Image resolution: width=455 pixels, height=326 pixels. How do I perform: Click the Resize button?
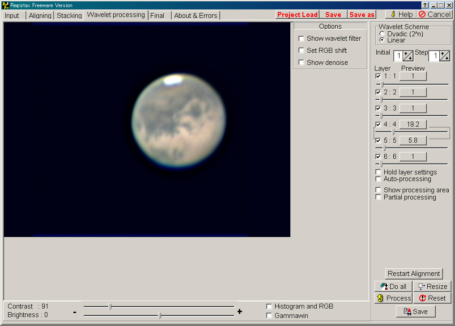click(432, 286)
